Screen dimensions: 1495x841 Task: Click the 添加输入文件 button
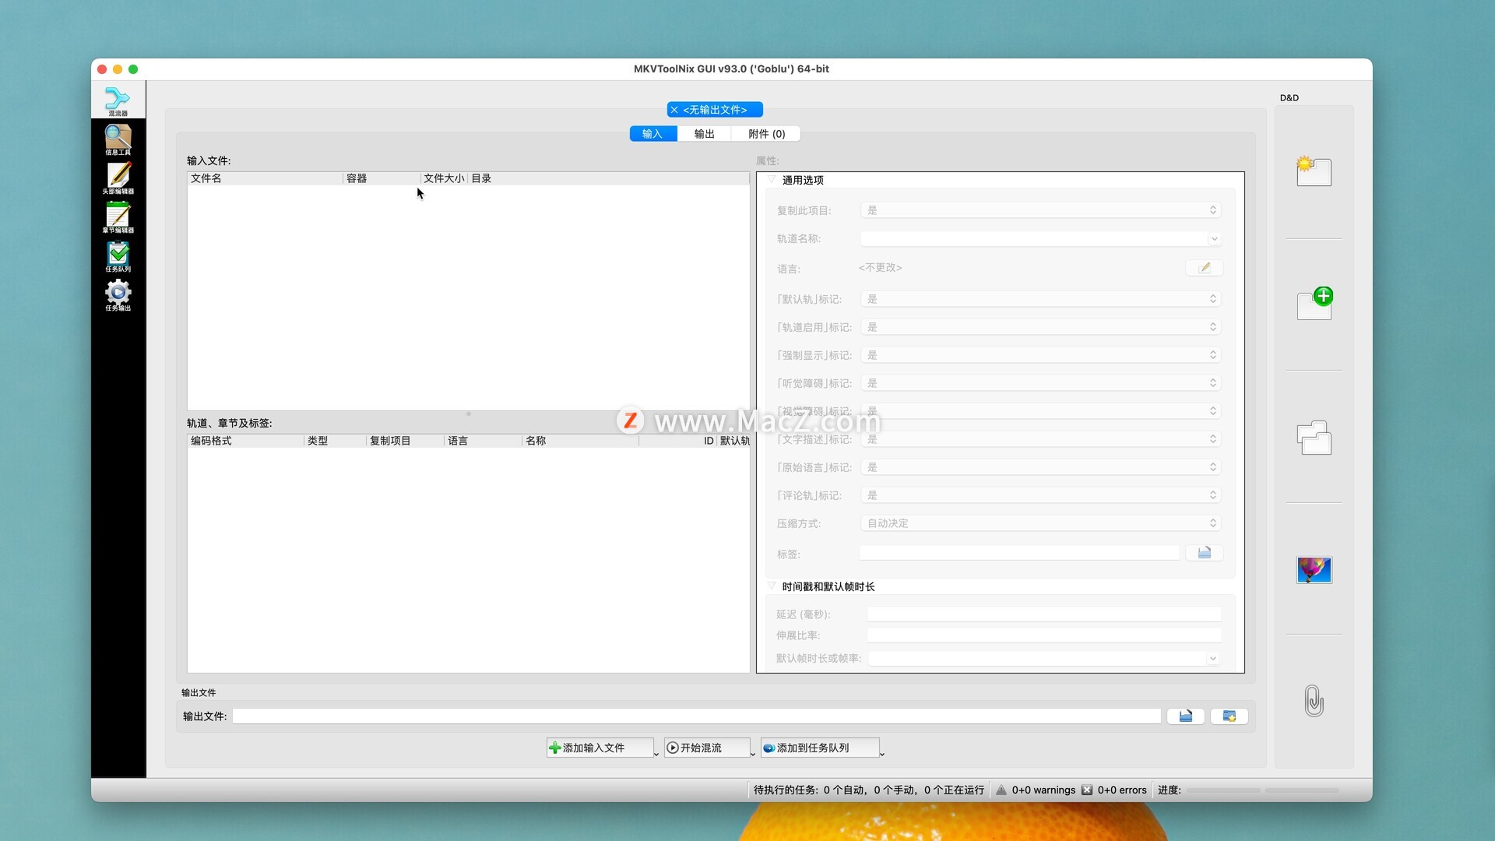[600, 748]
